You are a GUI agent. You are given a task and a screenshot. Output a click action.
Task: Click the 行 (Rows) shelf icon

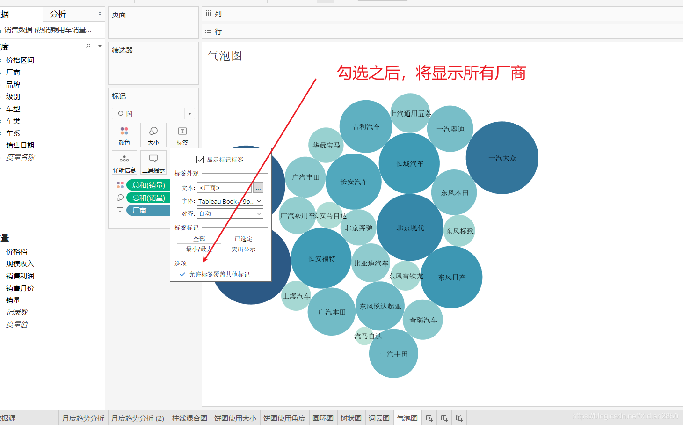pyautogui.click(x=208, y=31)
